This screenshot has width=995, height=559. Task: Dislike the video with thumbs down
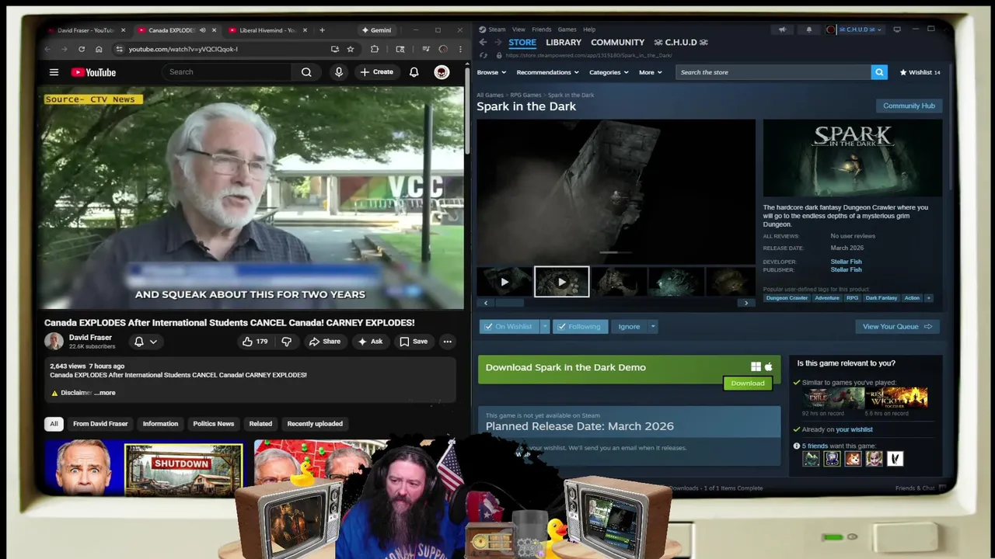[x=286, y=342]
